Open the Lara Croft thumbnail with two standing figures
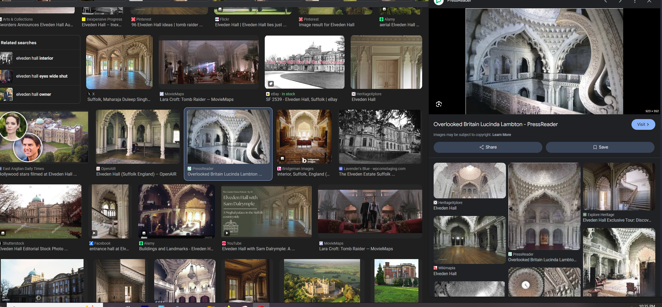662x307 pixels. (370, 211)
